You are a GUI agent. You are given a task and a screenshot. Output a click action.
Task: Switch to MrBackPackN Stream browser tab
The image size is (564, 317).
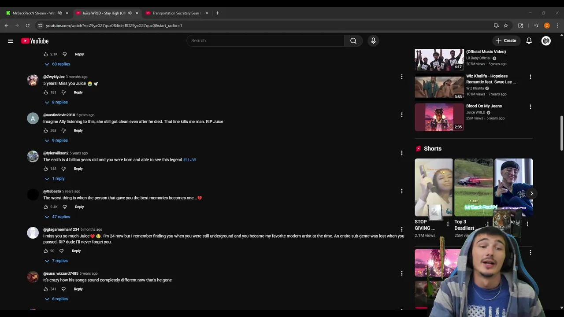[x=34, y=13]
